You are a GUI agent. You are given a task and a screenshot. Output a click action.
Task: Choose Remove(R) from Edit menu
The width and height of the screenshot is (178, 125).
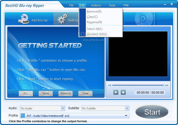coord(94,11)
